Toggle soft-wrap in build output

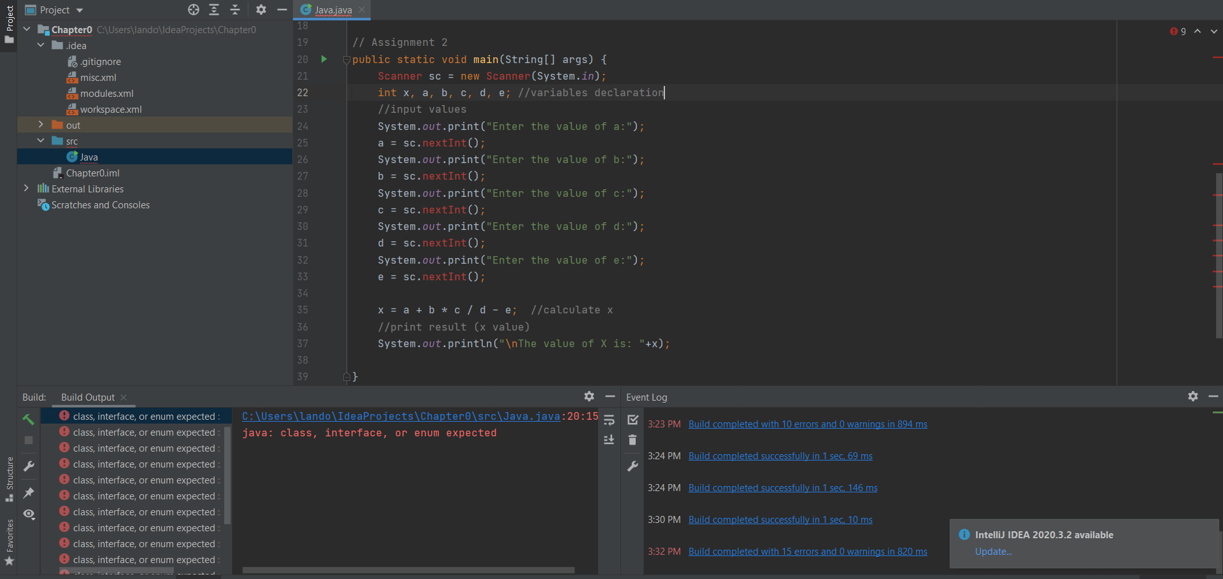[x=609, y=420]
